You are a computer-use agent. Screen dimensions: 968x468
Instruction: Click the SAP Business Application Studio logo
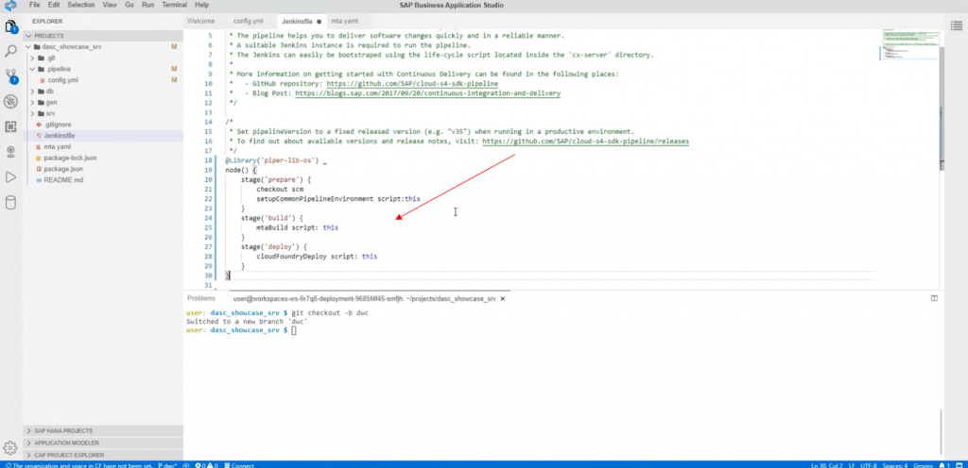click(9, 5)
